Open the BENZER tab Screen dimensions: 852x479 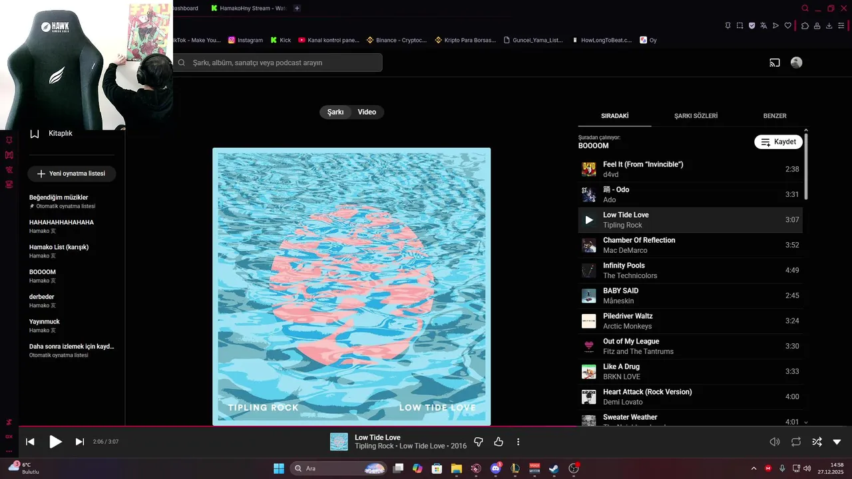[x=775, y=116]
